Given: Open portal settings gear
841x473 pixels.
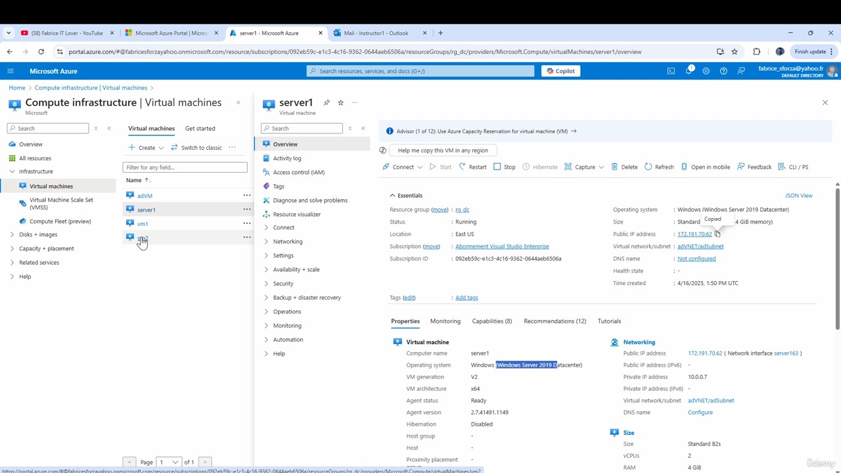Looking at the screenshot, I should (x=706, y=71).
